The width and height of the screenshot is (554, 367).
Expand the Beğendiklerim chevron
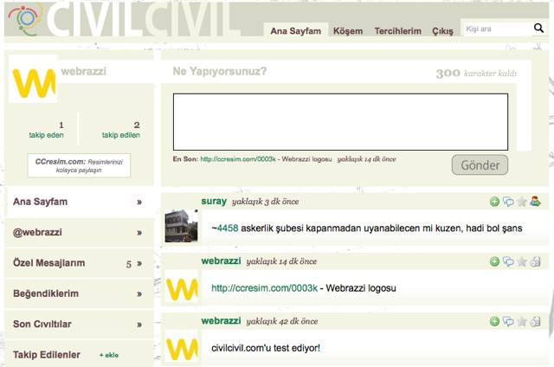139,294
